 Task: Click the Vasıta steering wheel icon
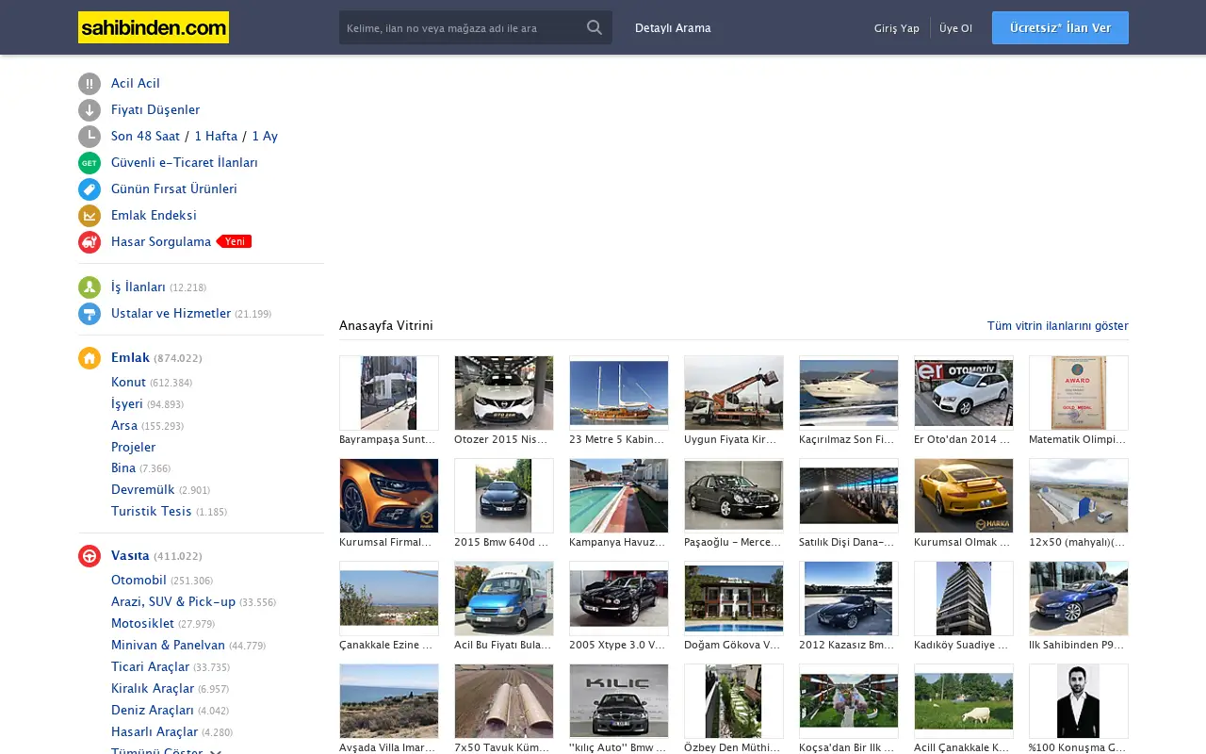pyautogui.click(x=90, y=556)
